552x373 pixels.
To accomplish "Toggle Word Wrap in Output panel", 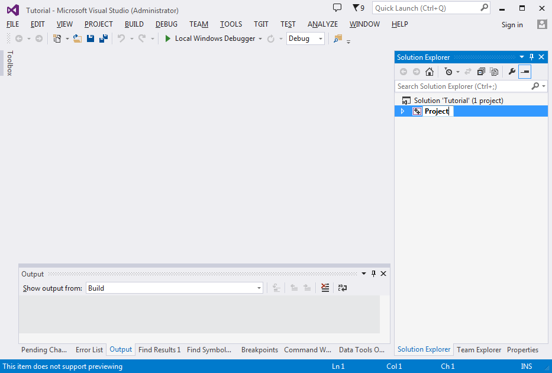I will (343, 288).
